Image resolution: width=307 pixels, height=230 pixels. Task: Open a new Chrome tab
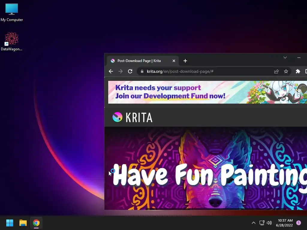(x=185, y=61)
